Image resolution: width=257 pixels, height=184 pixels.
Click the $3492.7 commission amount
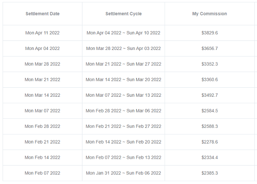[x=210, y=95]
